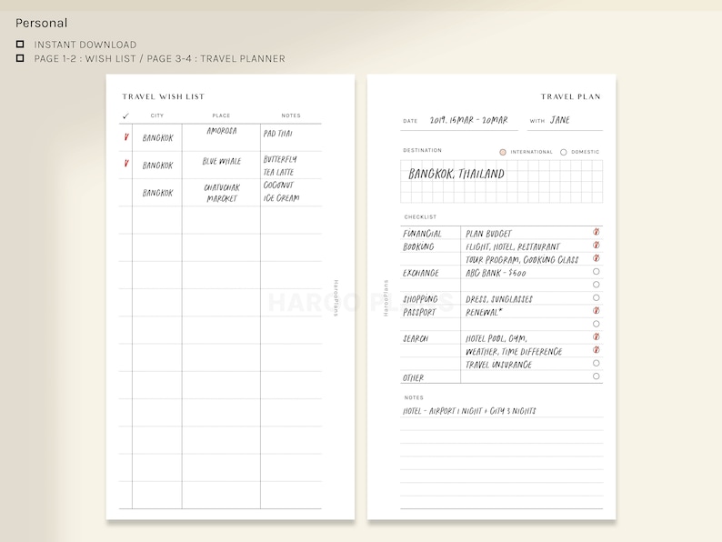The width and height of the screenshot is (722, 542).
Task: Click the Amorosa place entry
Action: (222, 131)
